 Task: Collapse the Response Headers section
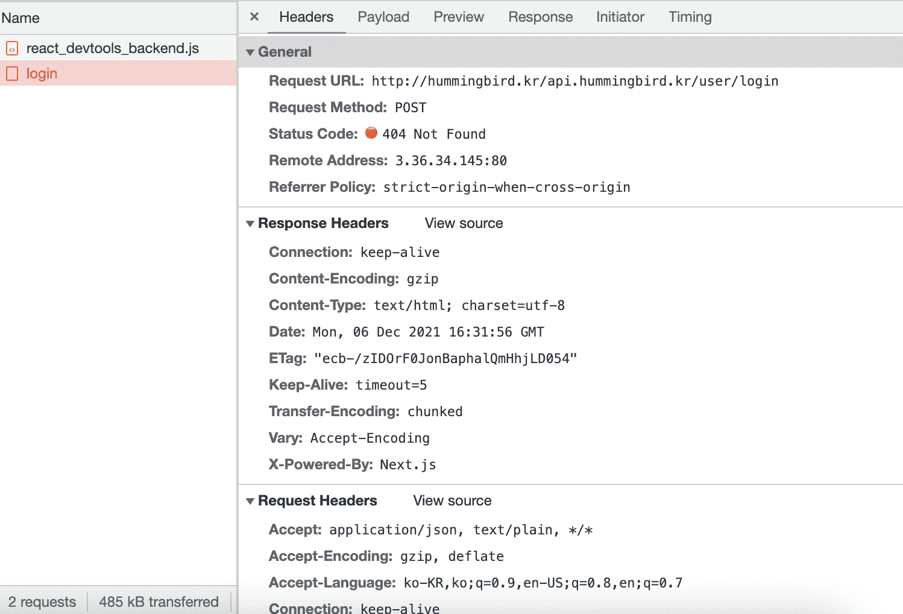pos(250,224)
